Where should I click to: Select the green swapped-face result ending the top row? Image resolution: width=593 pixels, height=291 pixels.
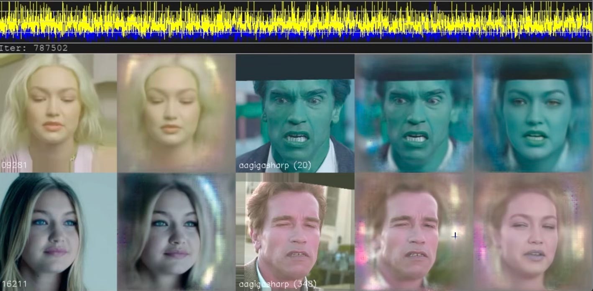point(533,113)
